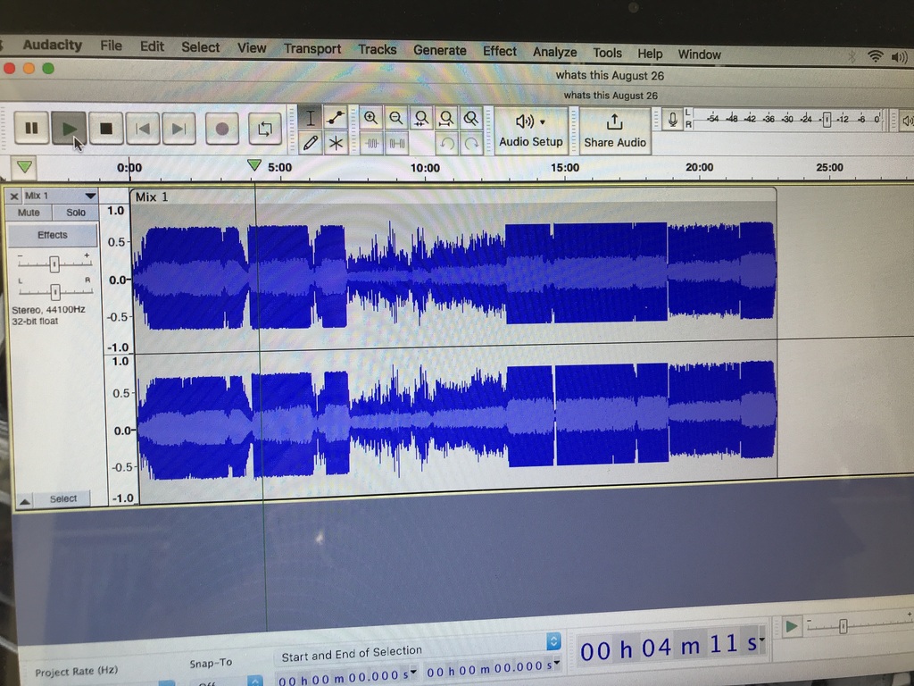Click the Play-at-speed green button
The width and height of the screenshot is (914, 686).
[791, 627]
